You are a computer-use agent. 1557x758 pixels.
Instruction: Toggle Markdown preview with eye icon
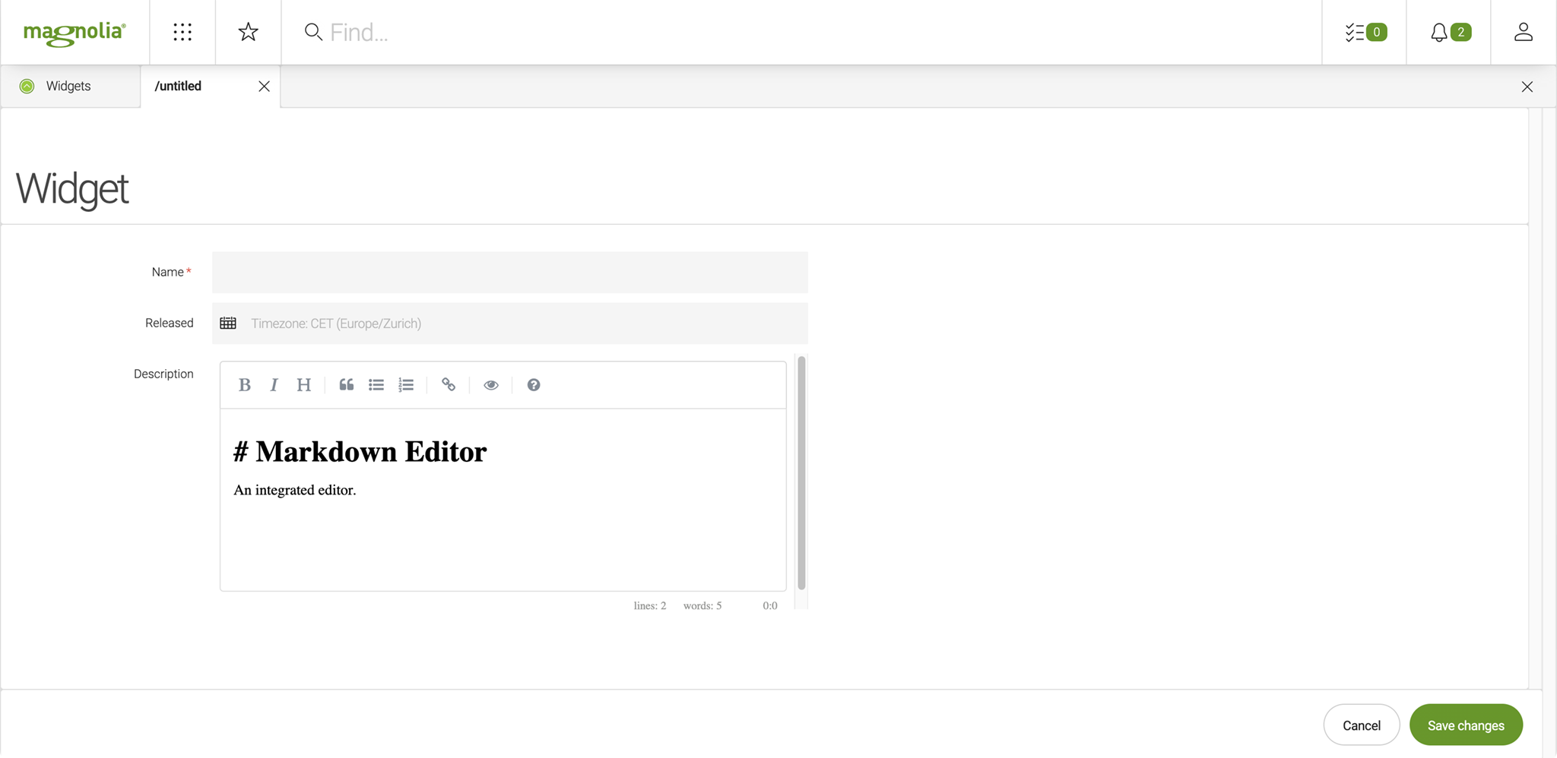491,385
